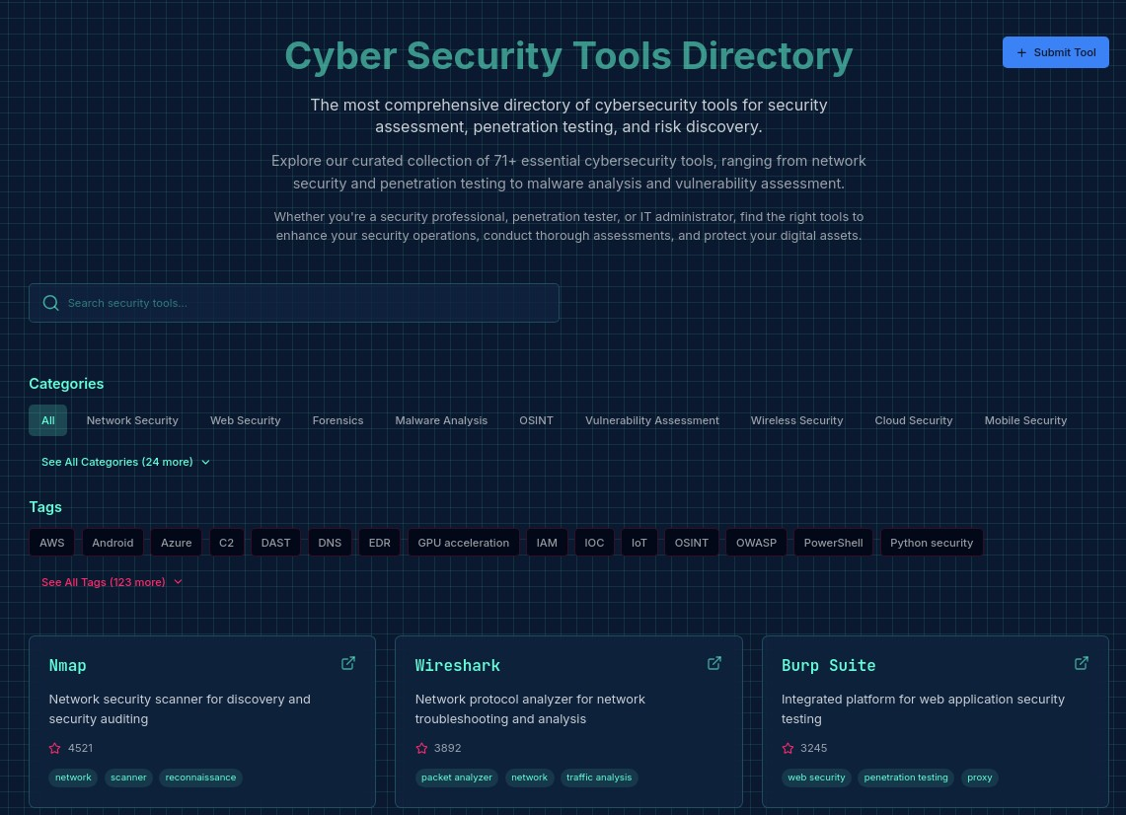Click the star icon beside Burp Suite's 3245 rating
Image resolution: width=1126 pixels, height=815 pixels.
(x=788, y=748)
